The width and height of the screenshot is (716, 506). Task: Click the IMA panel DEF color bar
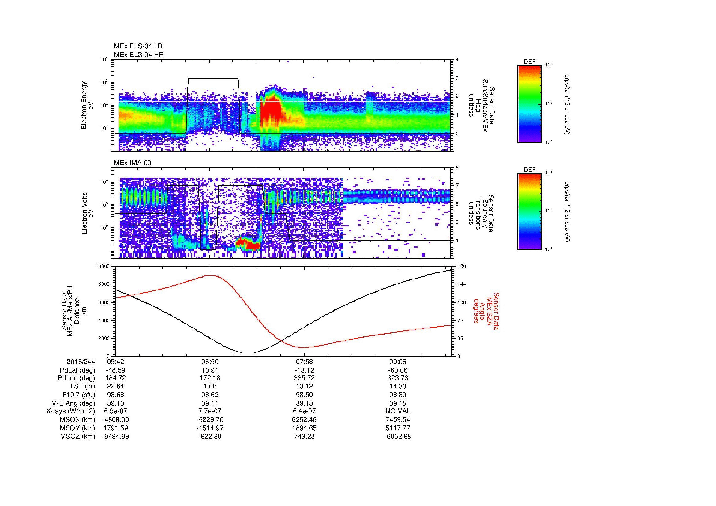pos(530,212)
